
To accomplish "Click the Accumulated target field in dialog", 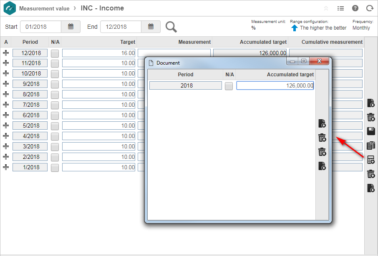I will tap(275, 85).
